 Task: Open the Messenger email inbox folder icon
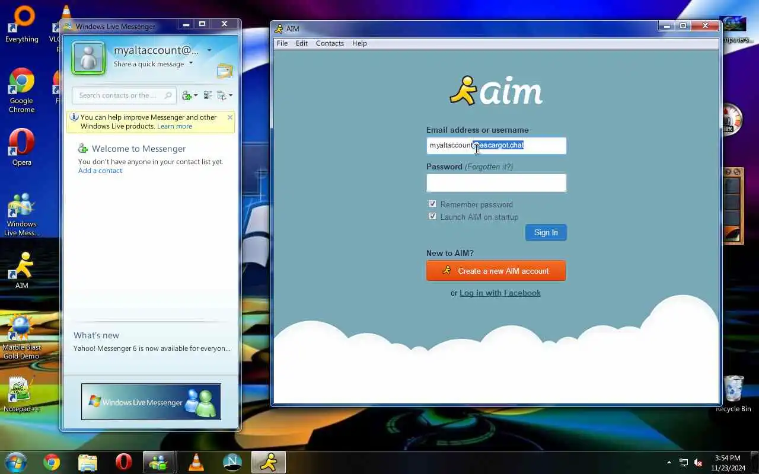[x=225, y=71]
